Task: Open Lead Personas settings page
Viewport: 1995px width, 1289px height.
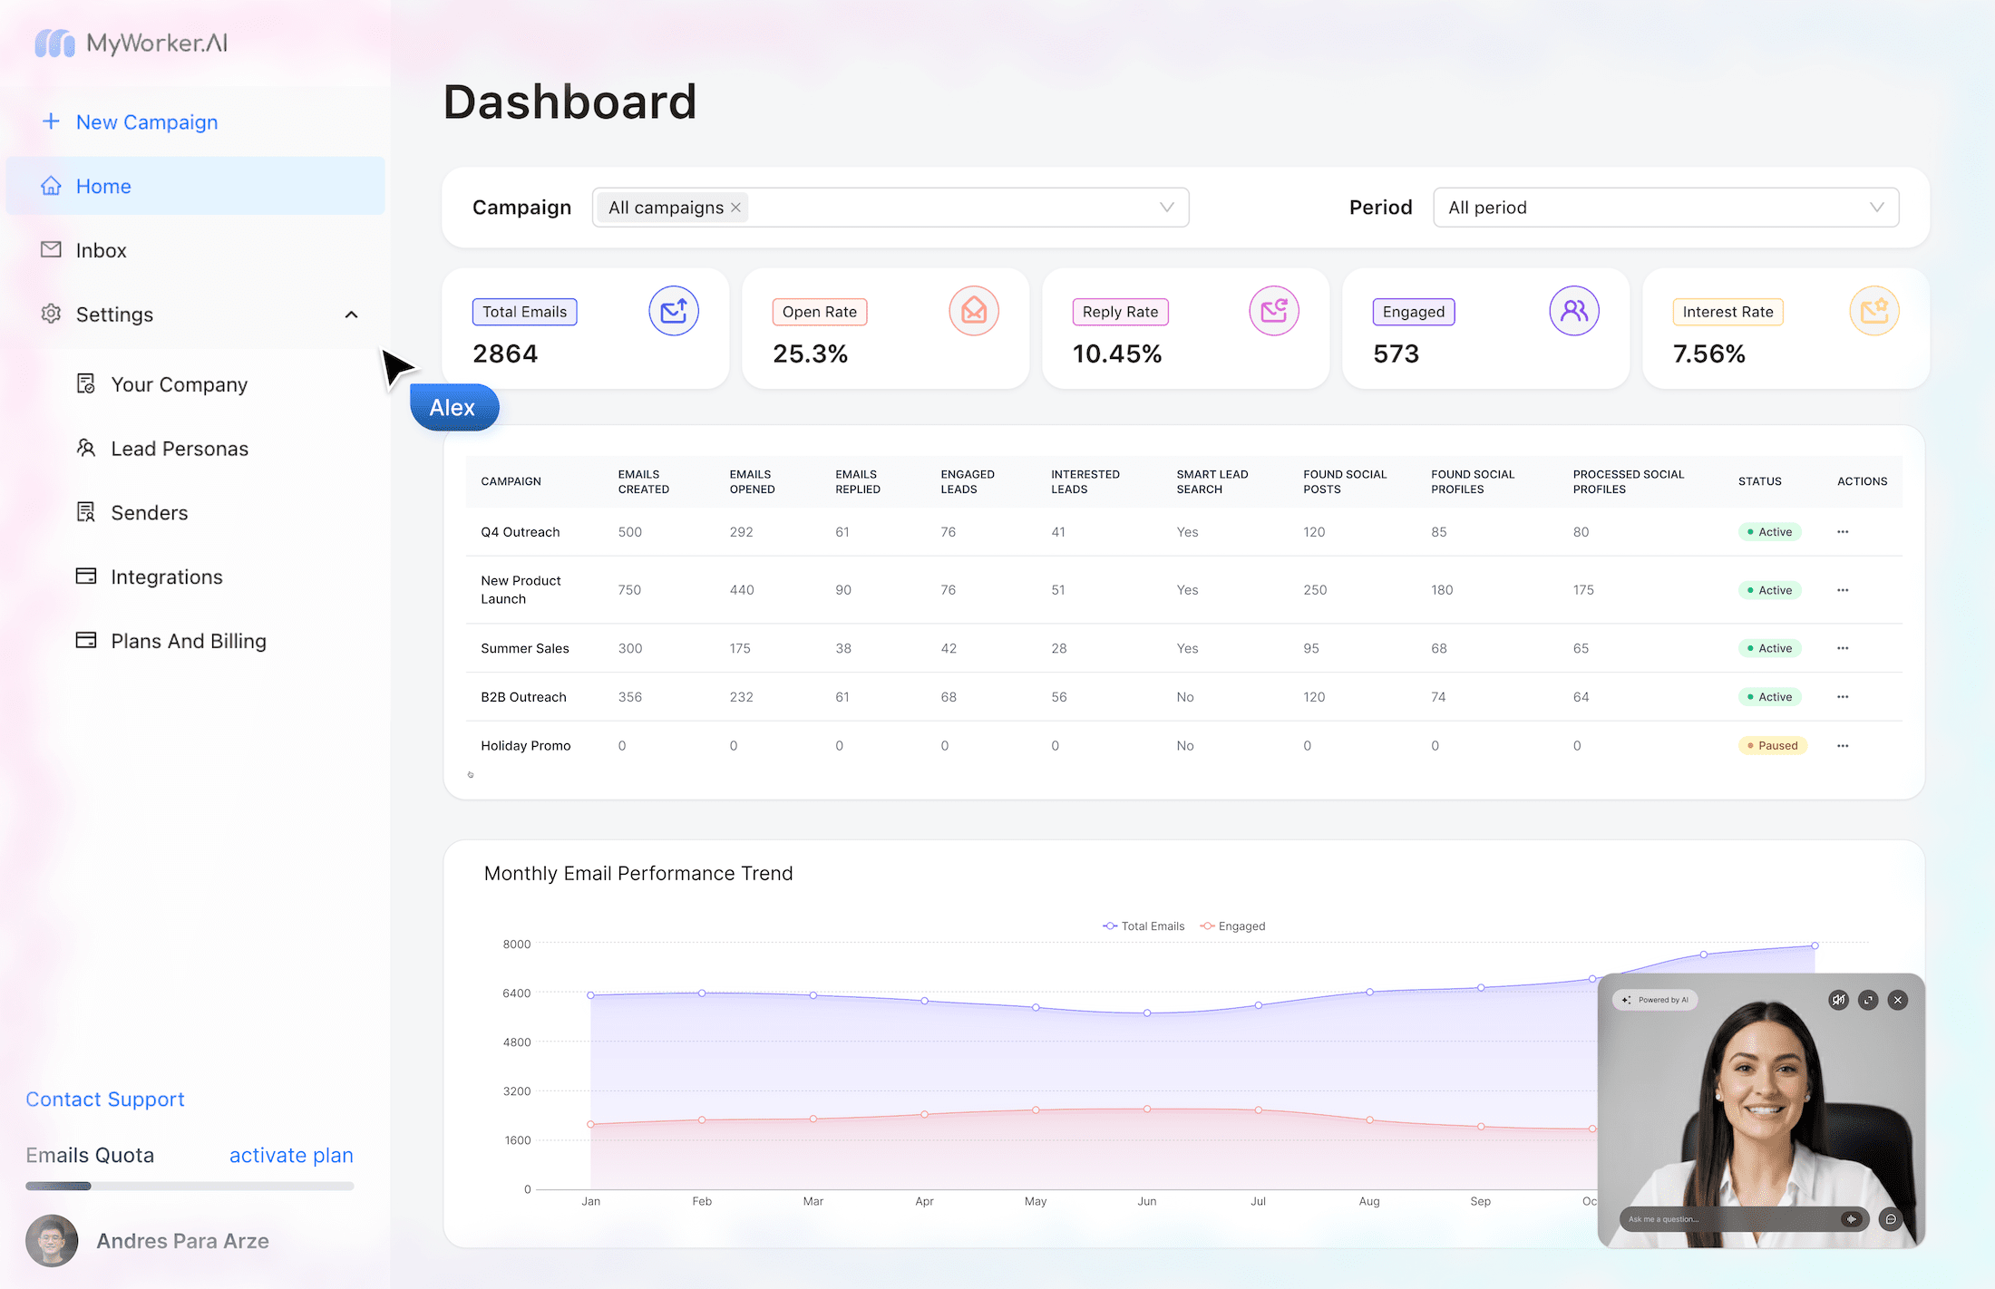Action: pos(179,449)
